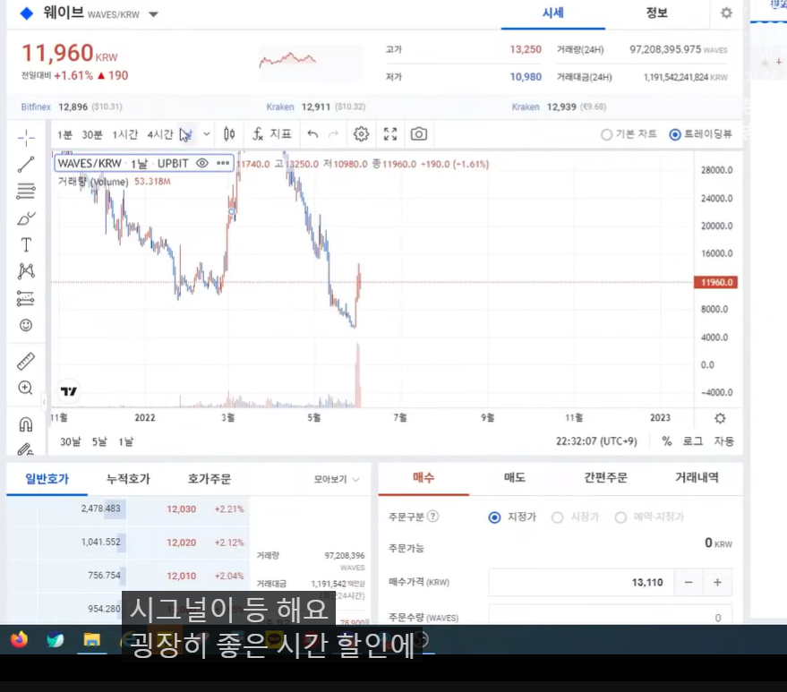Set chart interval to 1분

click(64, 134)
